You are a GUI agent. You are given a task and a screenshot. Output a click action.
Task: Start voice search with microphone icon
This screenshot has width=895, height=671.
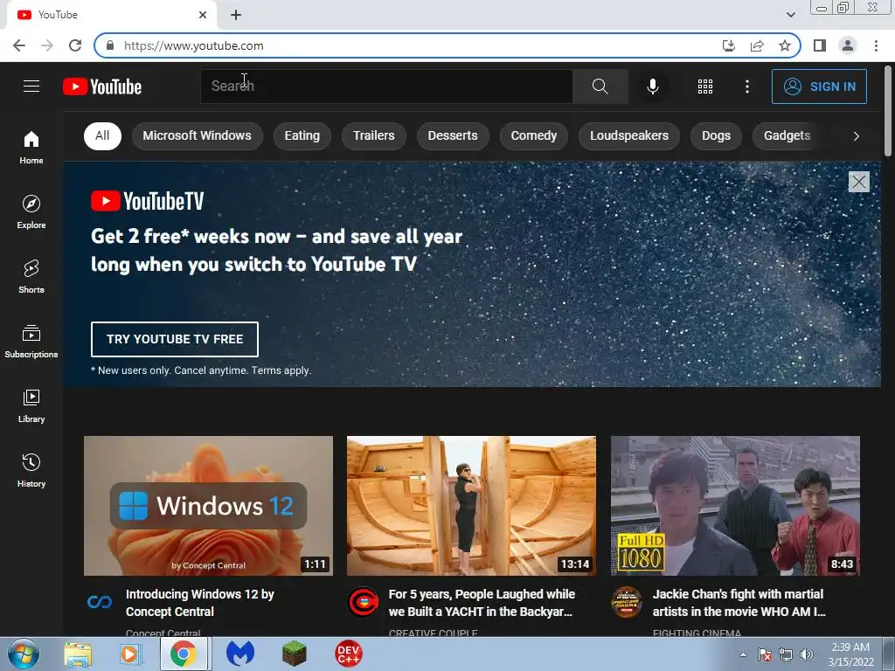(652, 86)
